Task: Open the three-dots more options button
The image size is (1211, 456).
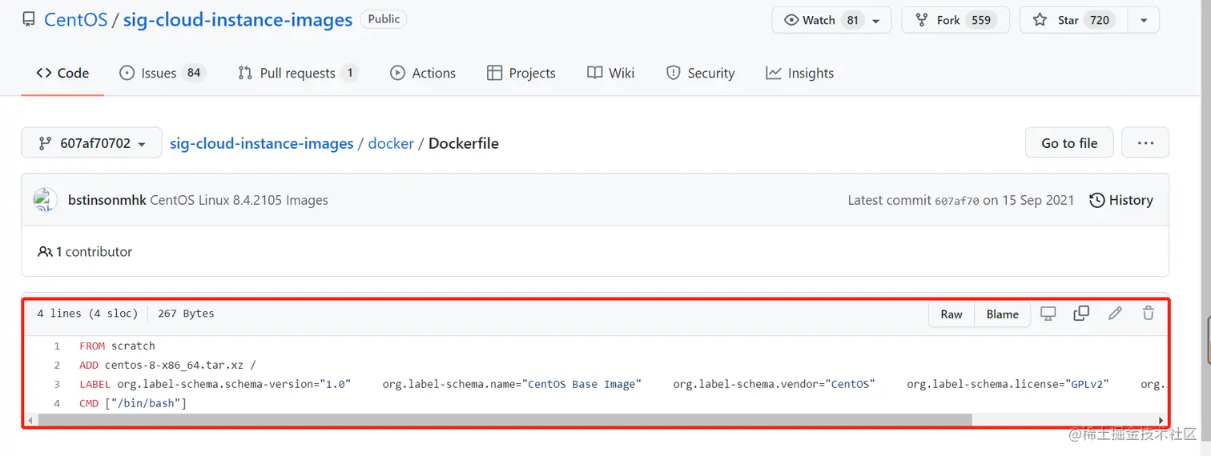Action: click(x=1145, y=143)
